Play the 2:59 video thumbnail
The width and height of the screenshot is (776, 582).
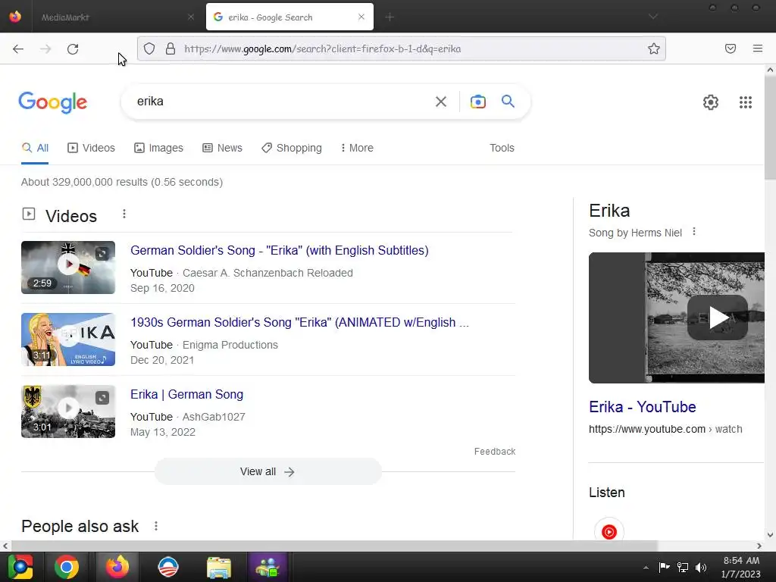pos(68,268)
